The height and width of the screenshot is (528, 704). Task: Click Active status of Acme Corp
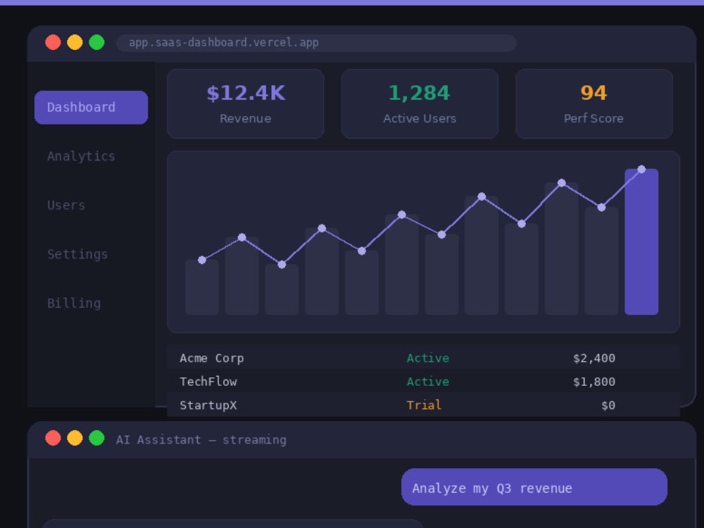point(427,358)
